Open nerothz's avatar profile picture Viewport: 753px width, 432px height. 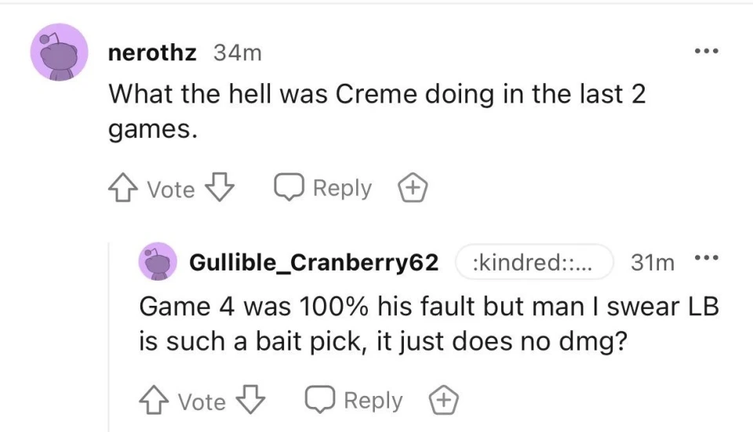pos(60,53)
